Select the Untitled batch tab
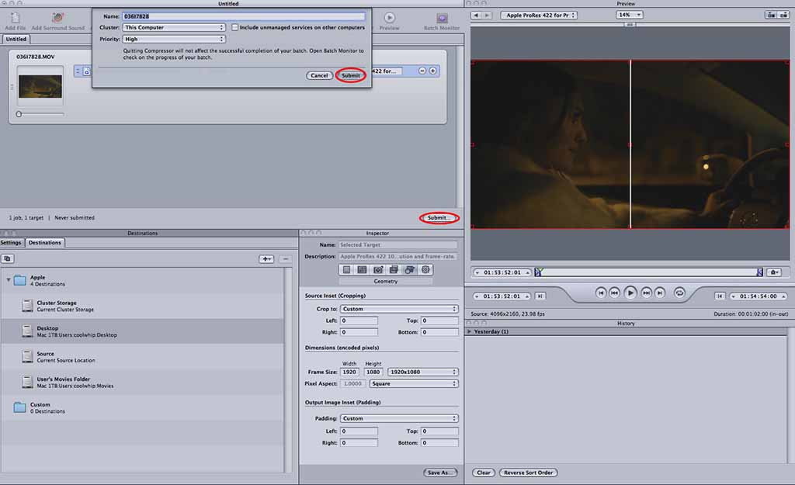 click(16, 39)
